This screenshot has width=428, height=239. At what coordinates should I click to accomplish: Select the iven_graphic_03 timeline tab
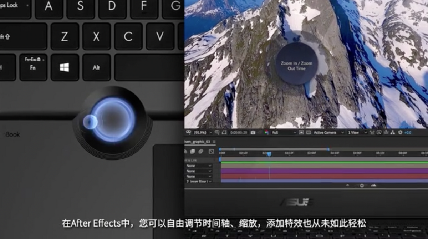click(197, 142)
